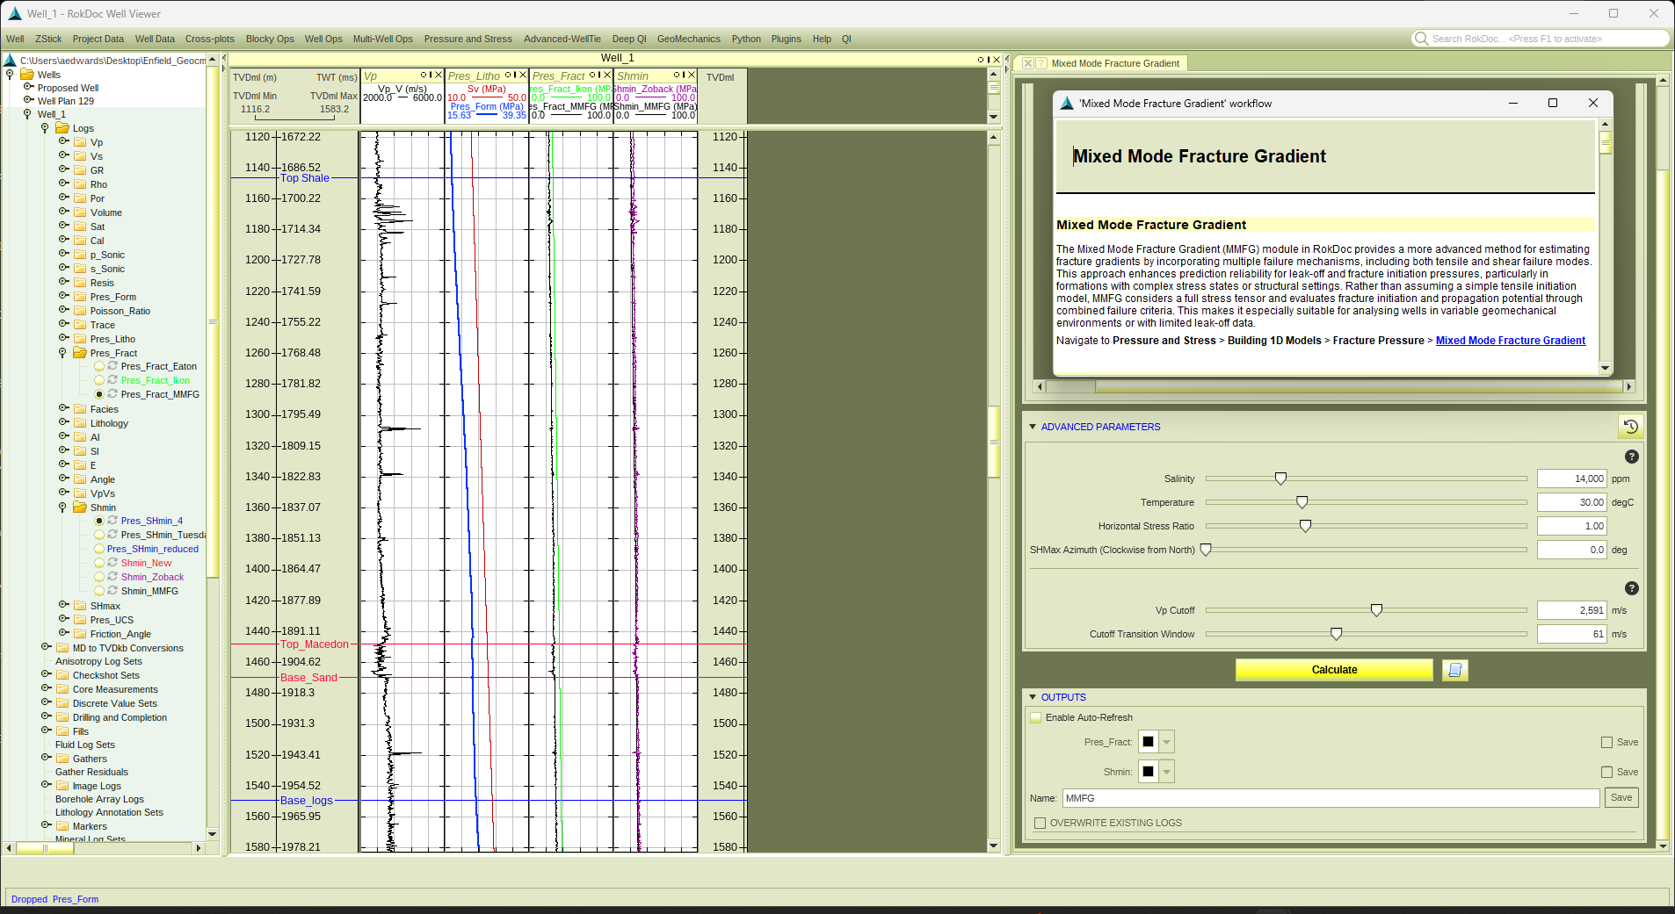Screen dimensions: 1675x914
Task: Expand the SHmax log node
Action: click(x=63, y=605)
